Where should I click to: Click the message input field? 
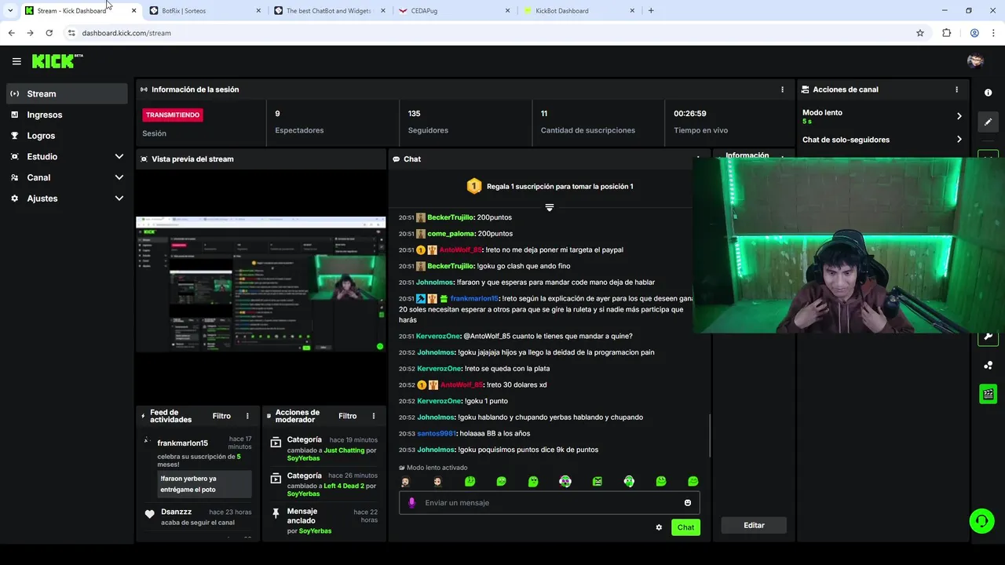[549, 503]
